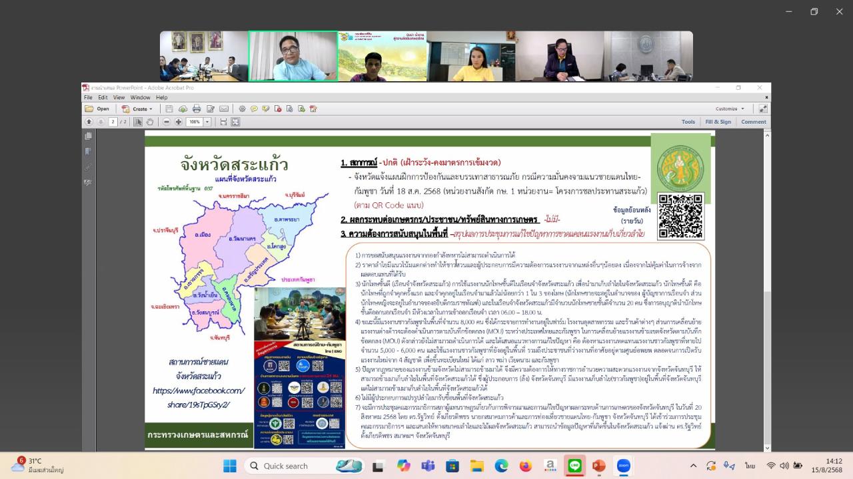This screenshot has width=853, height=479.
Task: Open the zoom percentage dropdown
Action: coord(207,122)
